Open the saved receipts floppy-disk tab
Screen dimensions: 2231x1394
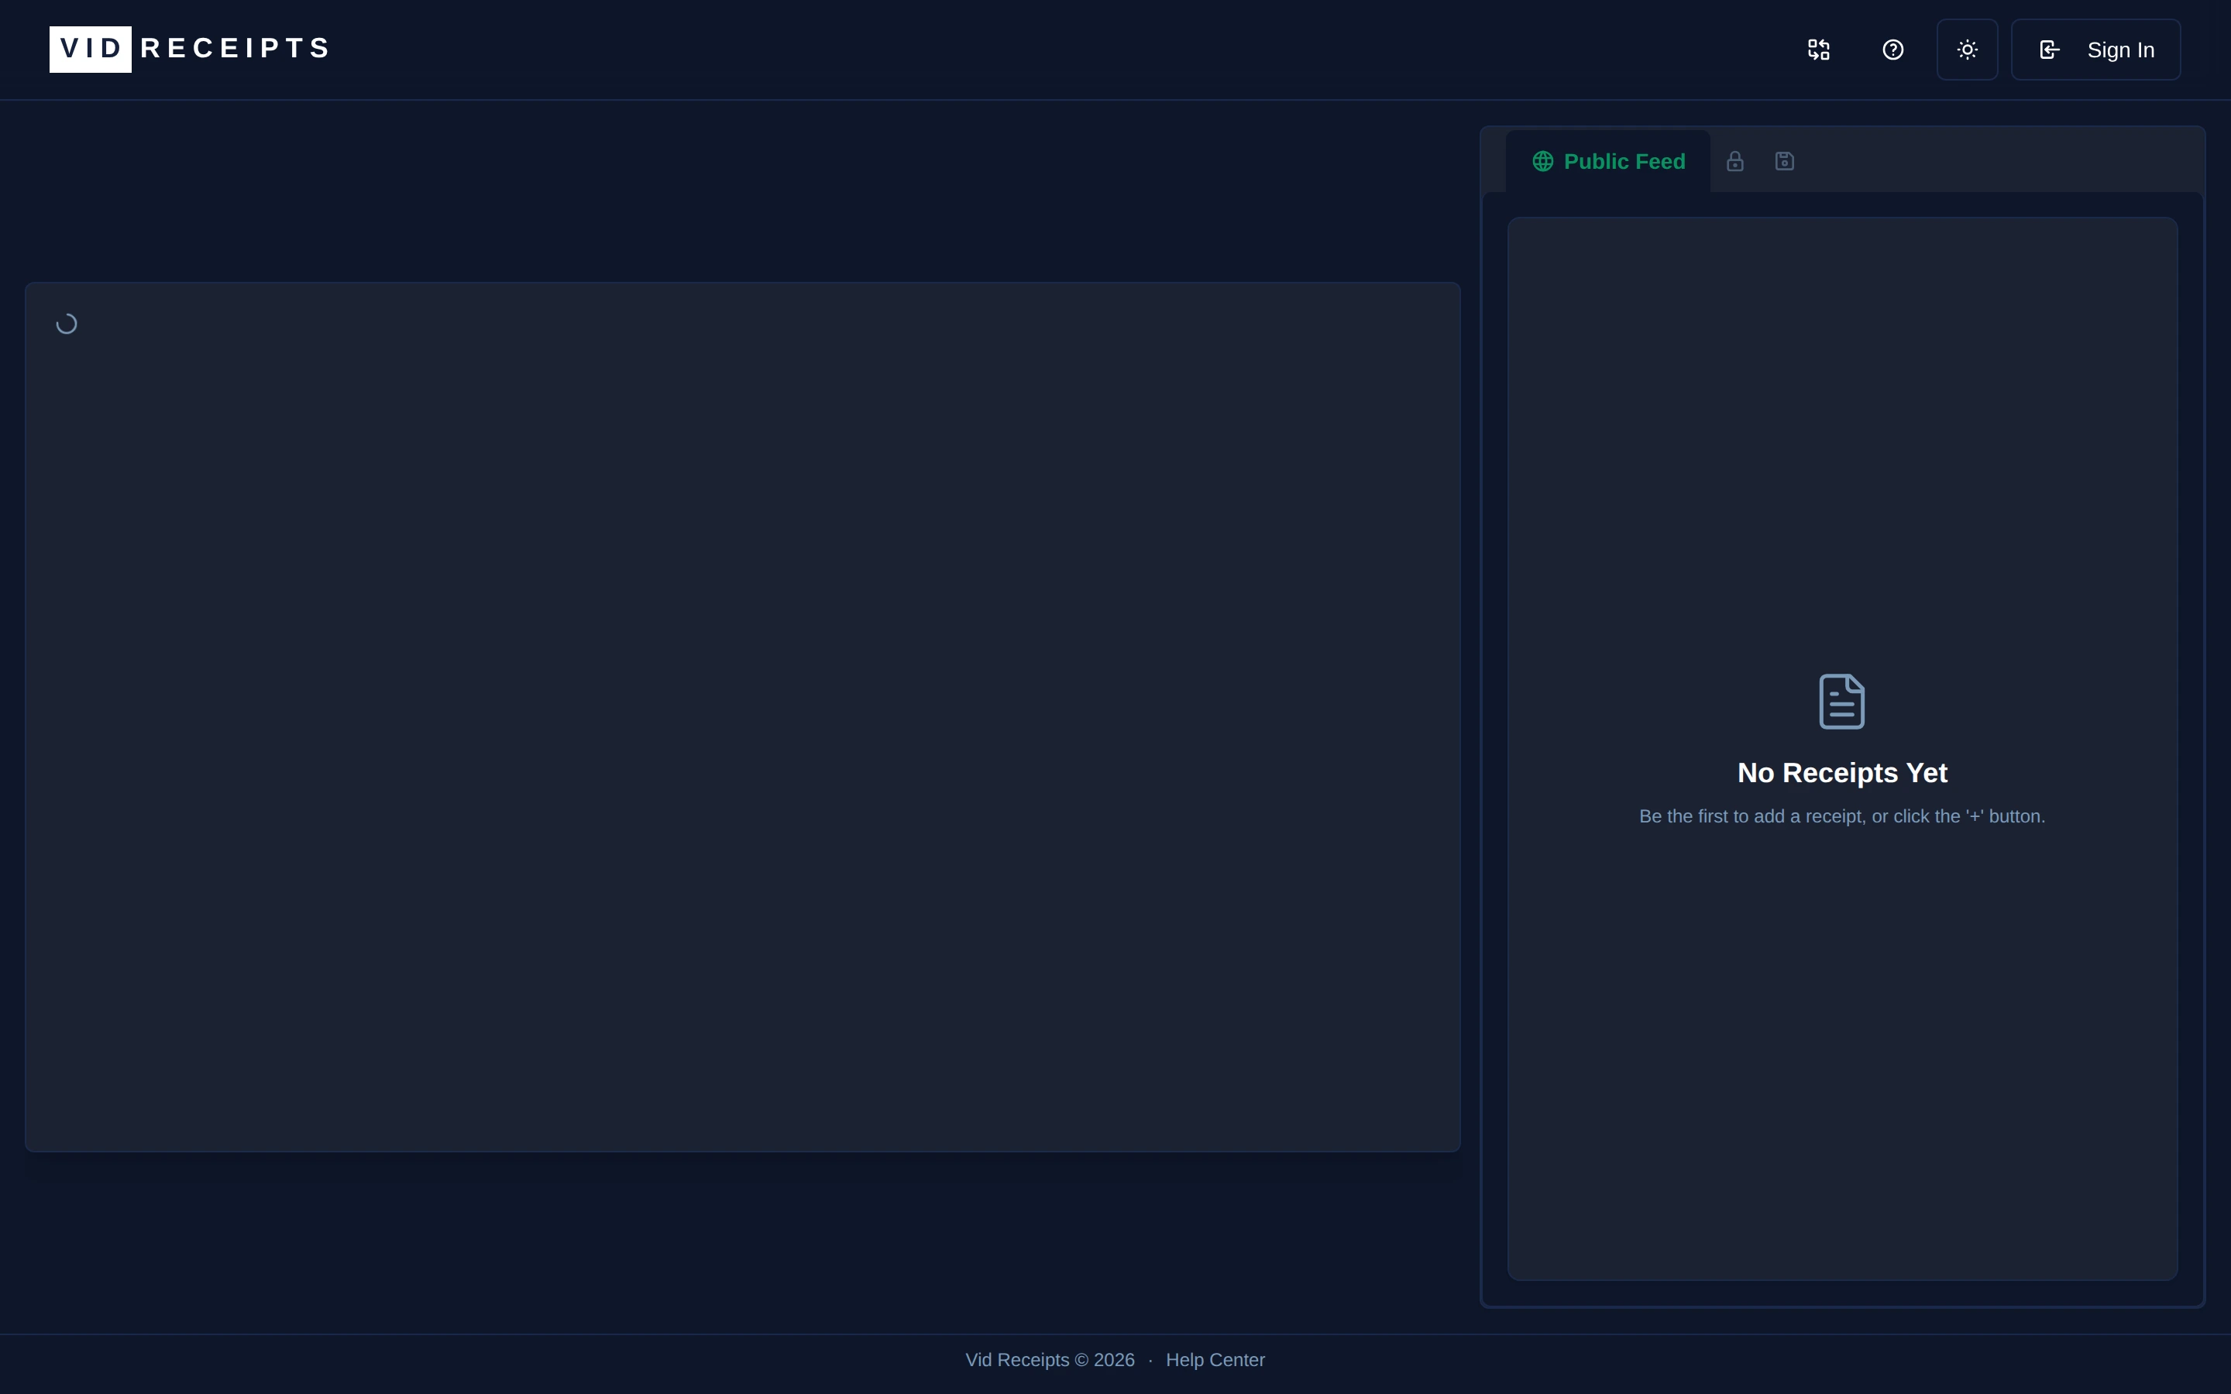[1785, 160]
